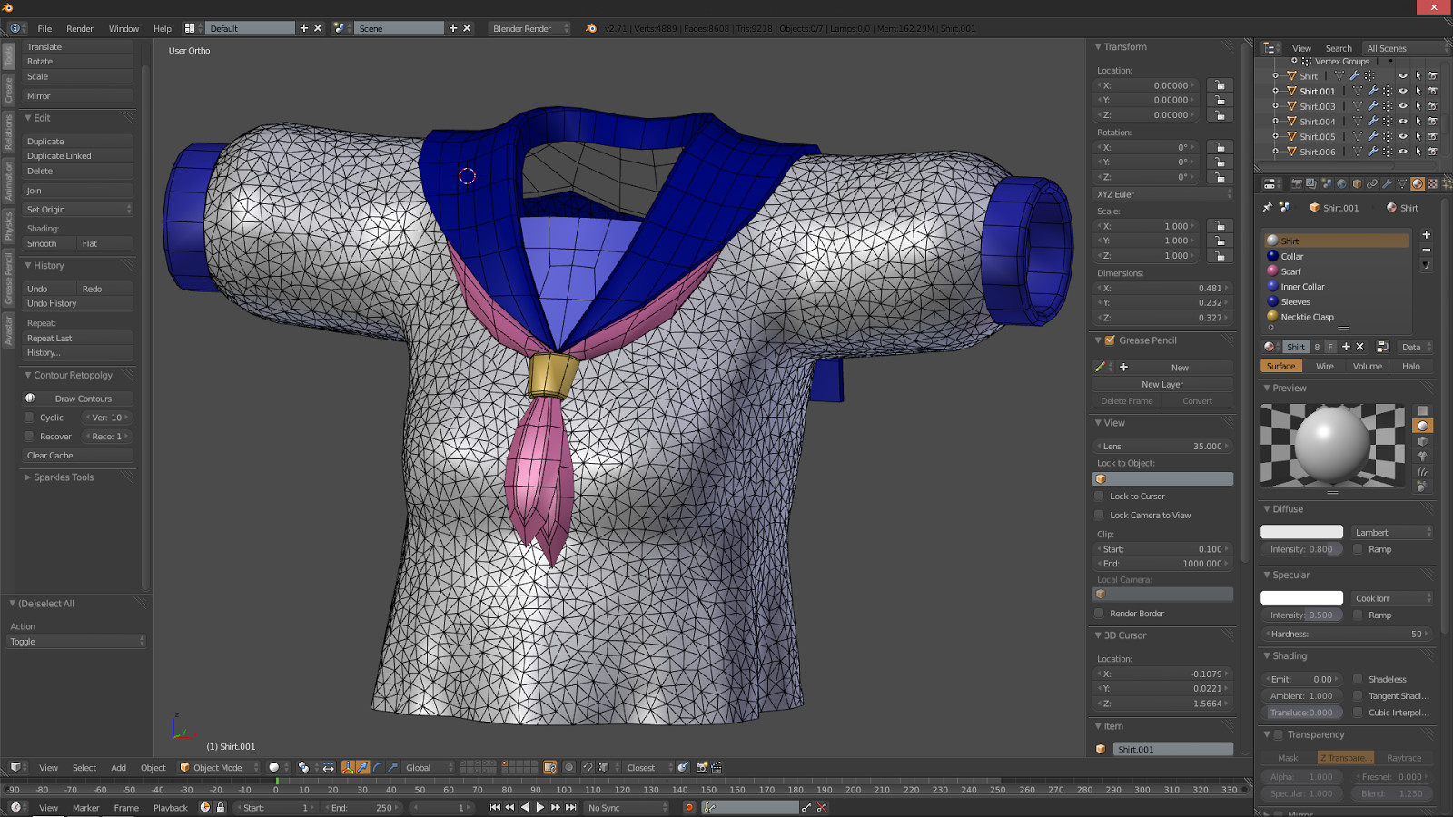Viewport: 1453px width, 817px height.
Task: Open the Render Layers properties tab
Action: pyautogui.click(x=1311, y=183)
